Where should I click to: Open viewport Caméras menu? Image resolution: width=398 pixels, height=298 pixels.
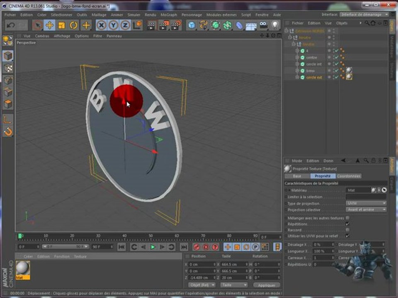pyautogui.click(x=42, y=36)
